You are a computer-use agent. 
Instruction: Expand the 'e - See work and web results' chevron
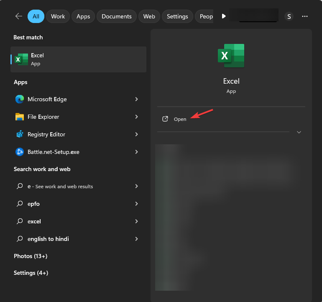(137, 186)
